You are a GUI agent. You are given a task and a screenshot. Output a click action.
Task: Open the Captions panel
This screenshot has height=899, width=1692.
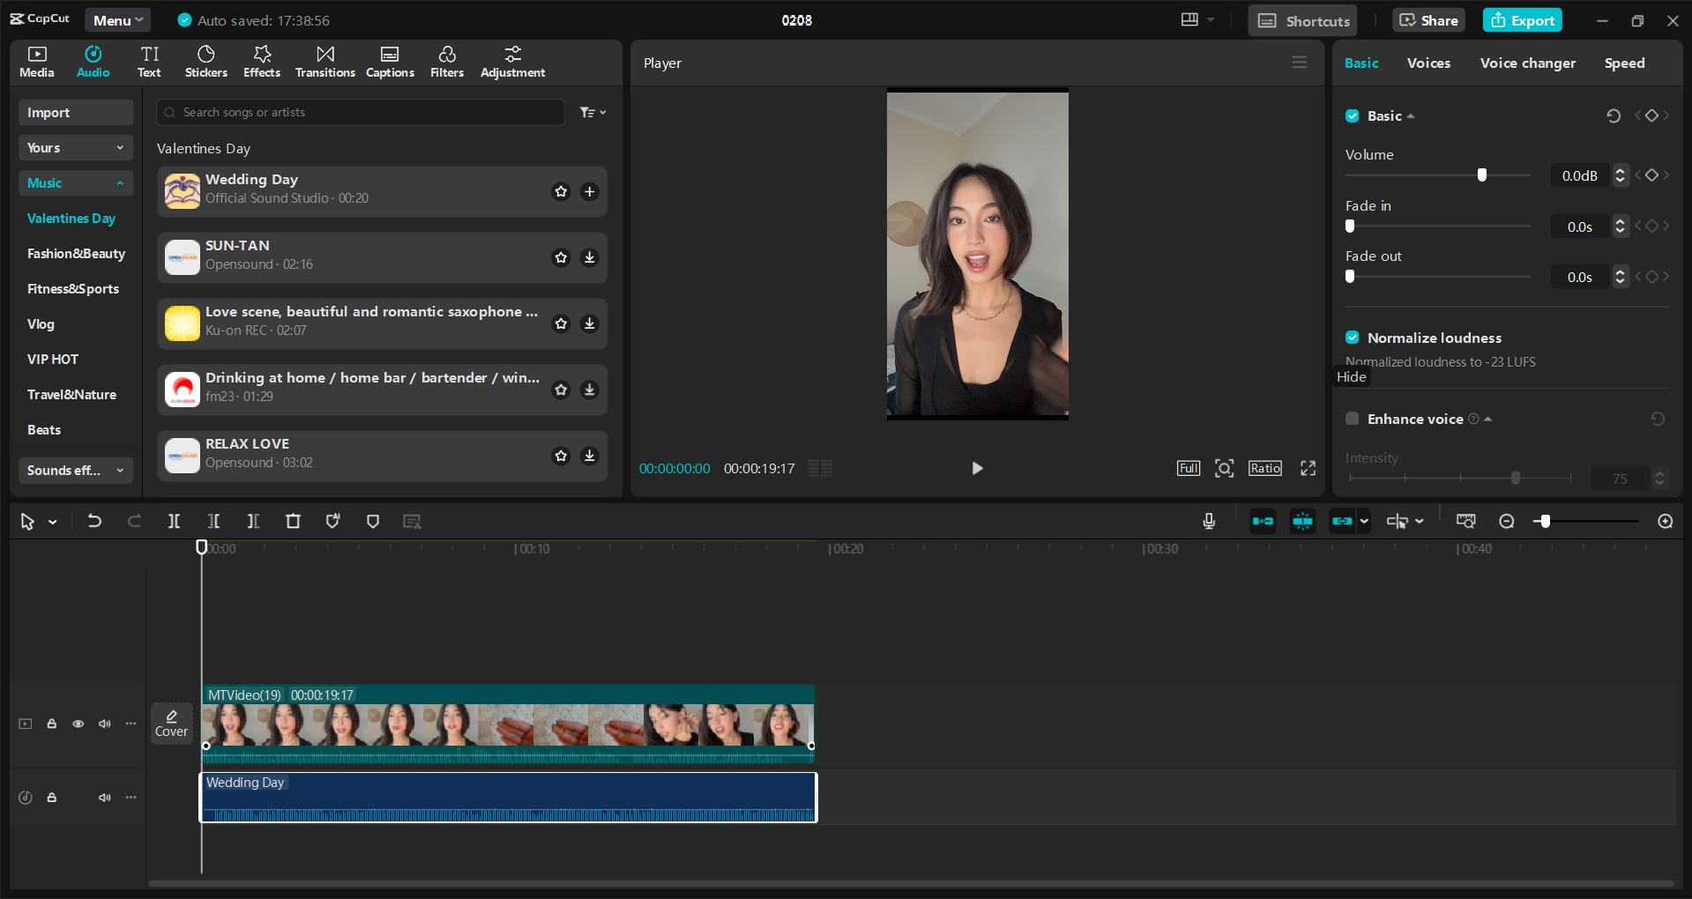390,62
